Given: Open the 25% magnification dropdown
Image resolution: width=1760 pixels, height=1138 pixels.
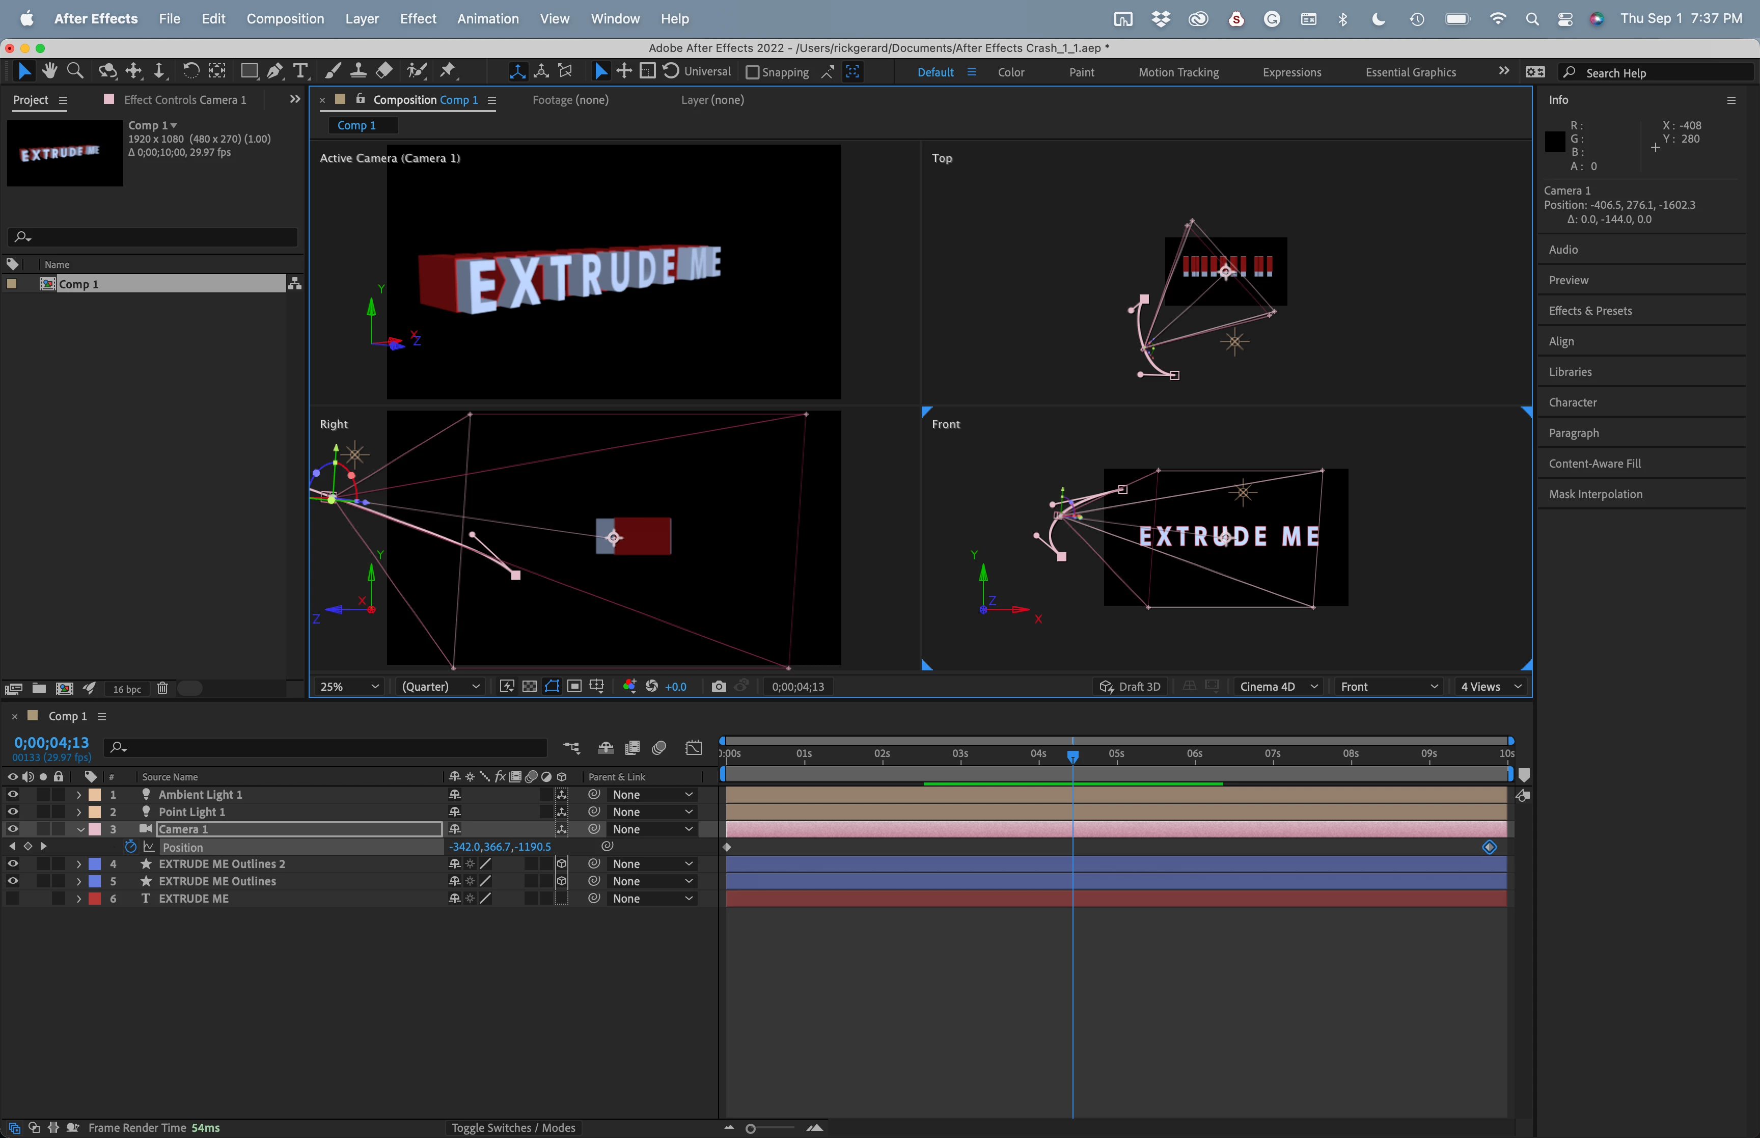Looking at the screenshot, I should coord(349,687).
